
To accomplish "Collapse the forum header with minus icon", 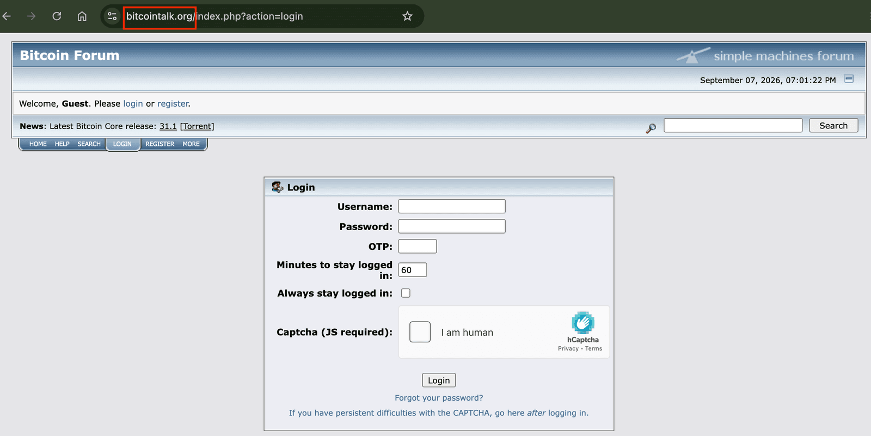I will [x=849, y=79].
